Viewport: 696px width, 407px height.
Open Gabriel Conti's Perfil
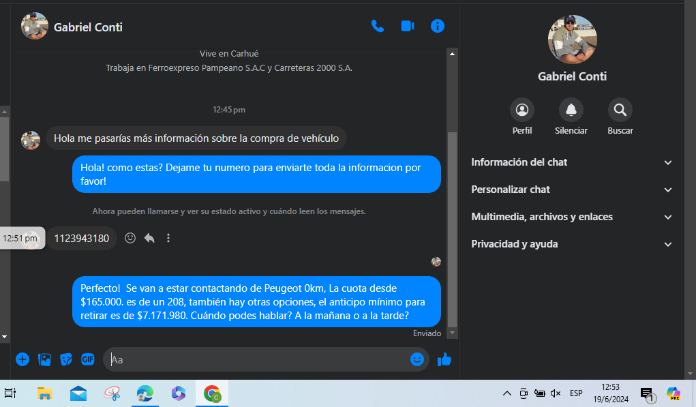coord(522,110)
